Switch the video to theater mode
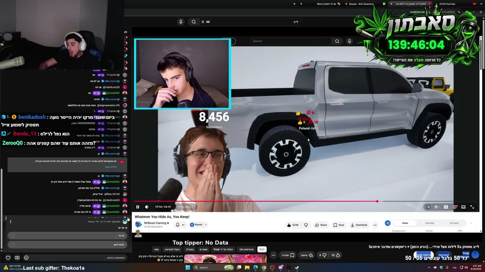 click(x=463, y=207)
